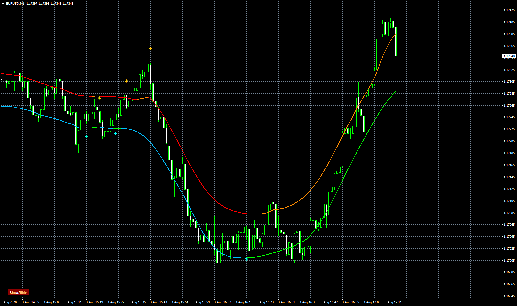Click the high value 1.17399 in the chart header

coord(44,3)
